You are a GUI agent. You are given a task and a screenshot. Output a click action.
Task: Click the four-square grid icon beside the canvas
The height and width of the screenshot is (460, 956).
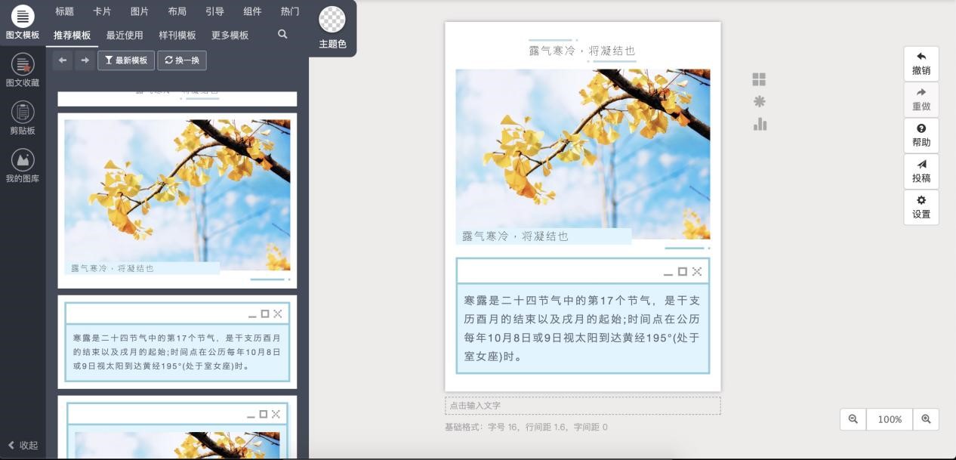point(760,79)
